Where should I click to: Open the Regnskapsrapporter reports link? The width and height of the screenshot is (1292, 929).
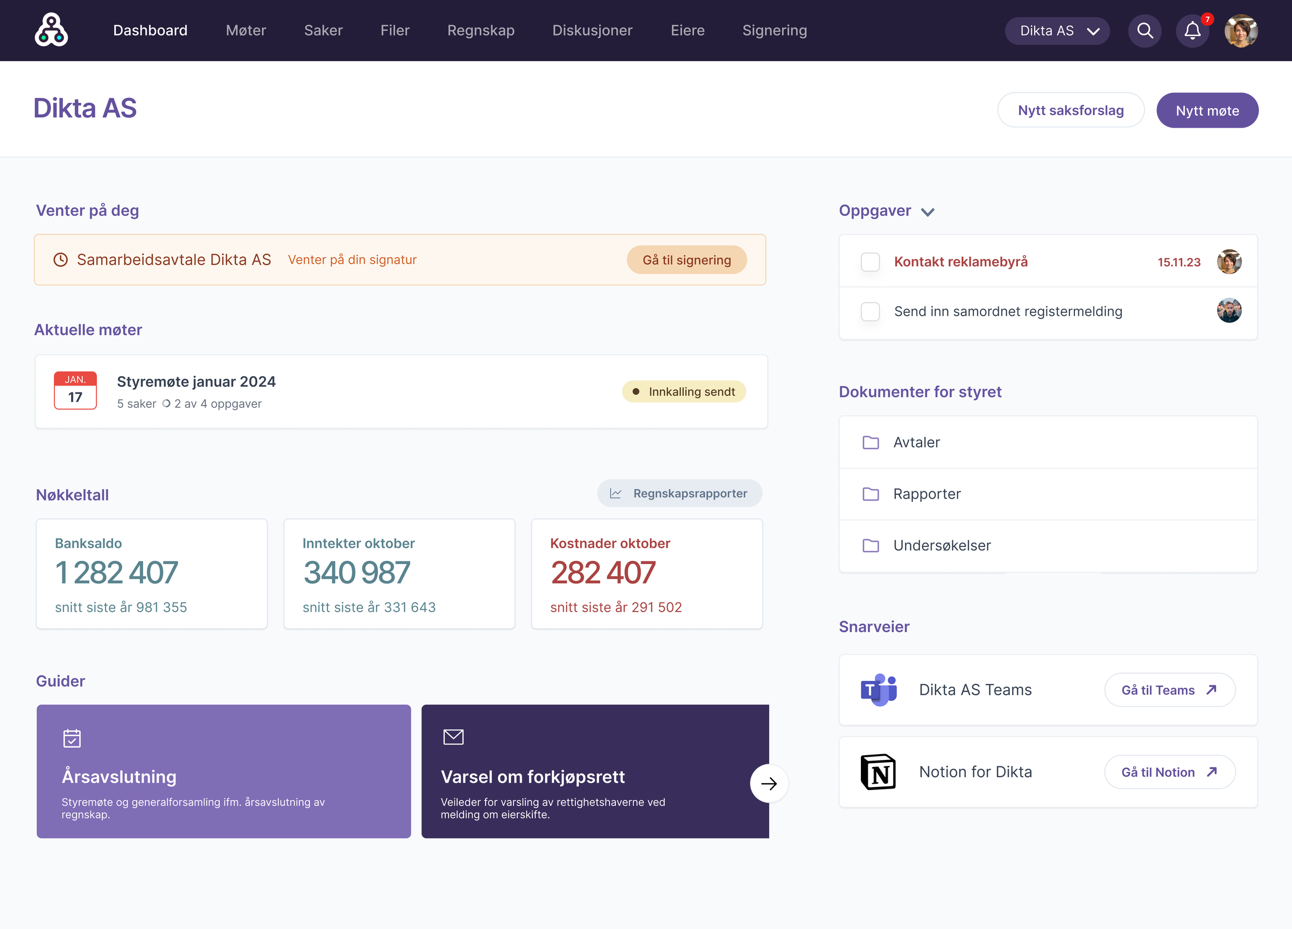point(679,493)
